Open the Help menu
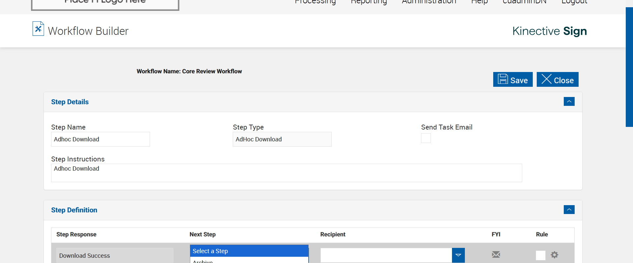 pos(479,2)
